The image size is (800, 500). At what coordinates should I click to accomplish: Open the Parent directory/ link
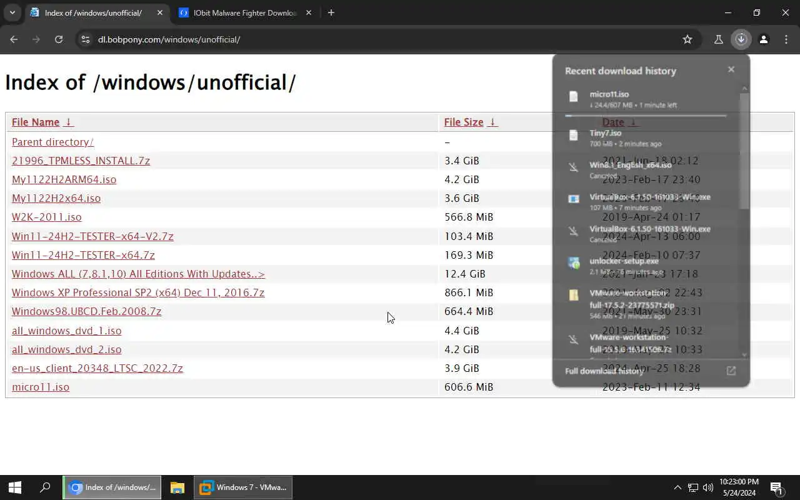[52, 142]
